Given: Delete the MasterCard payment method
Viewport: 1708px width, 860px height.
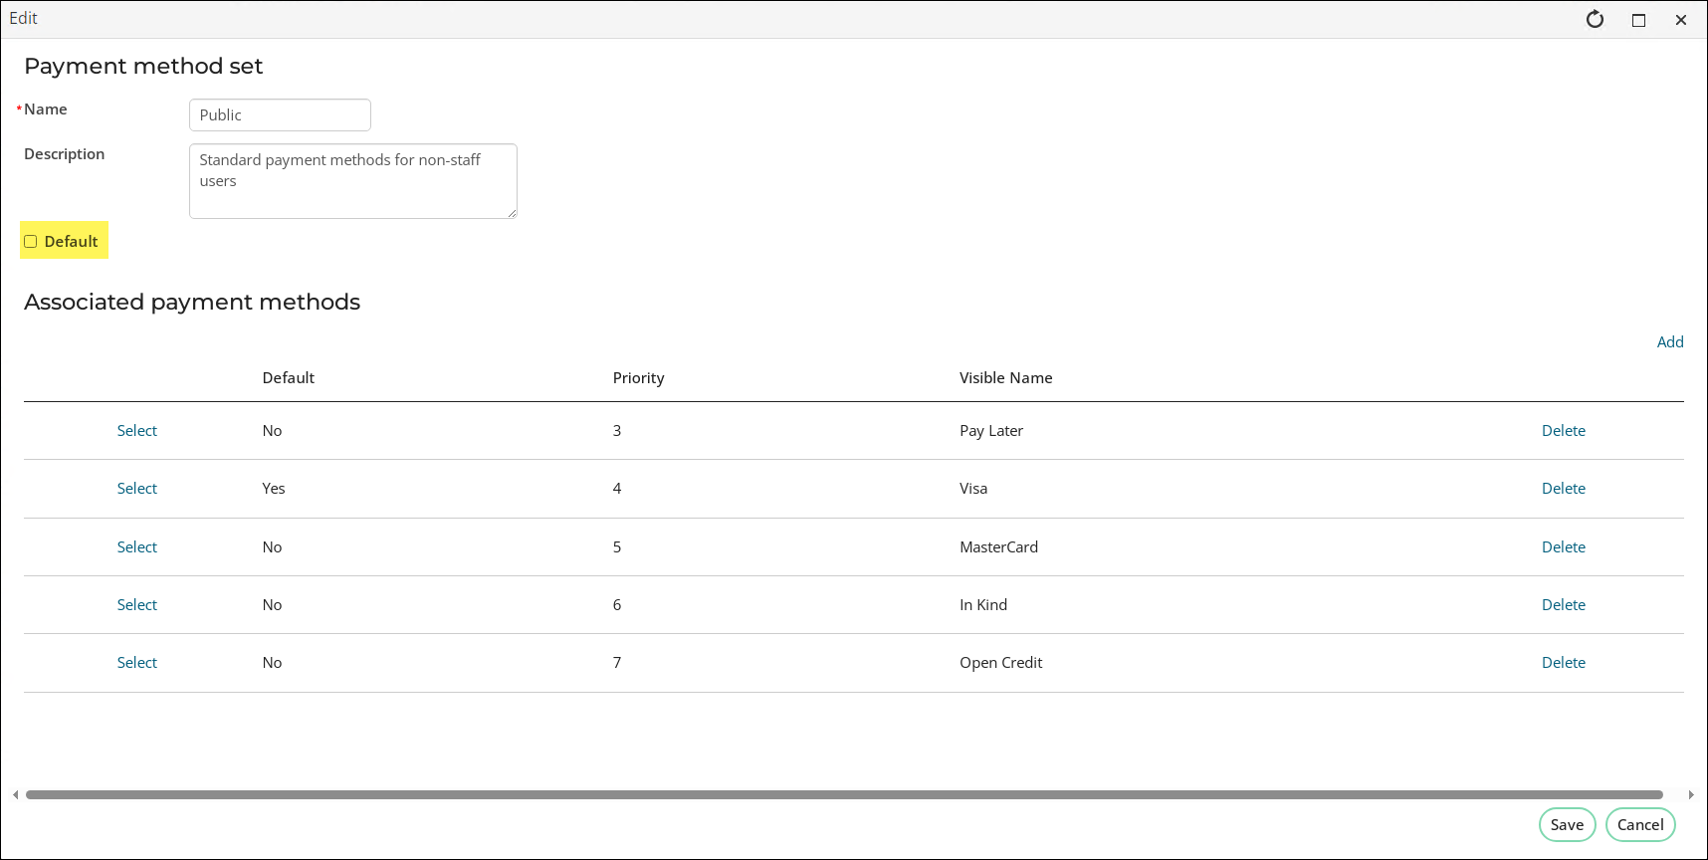Looking at the screenshot, I should click(1564, 546).
